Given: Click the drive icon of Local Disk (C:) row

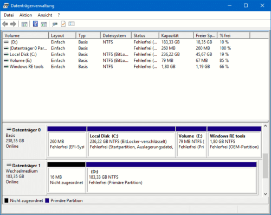Looking at the screenshot, I should [x=7, y=54].
